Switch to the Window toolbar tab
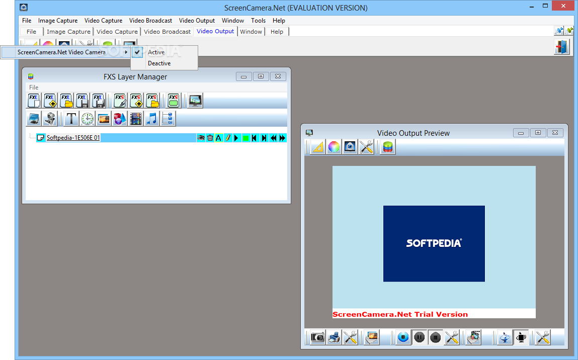Viewport: 578px width, 360px height. pos(251,32)
